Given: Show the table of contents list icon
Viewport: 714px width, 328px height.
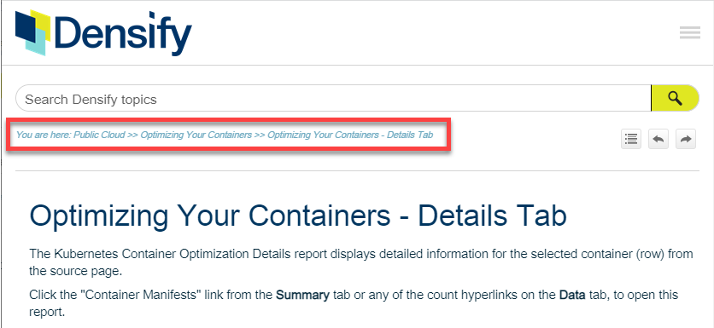Looking at the screenshot, I should click(x=631, y=140).
